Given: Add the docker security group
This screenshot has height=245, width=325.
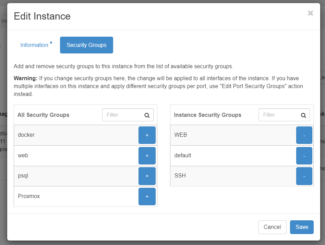Looking at the screenshot, I should point(147,135).
